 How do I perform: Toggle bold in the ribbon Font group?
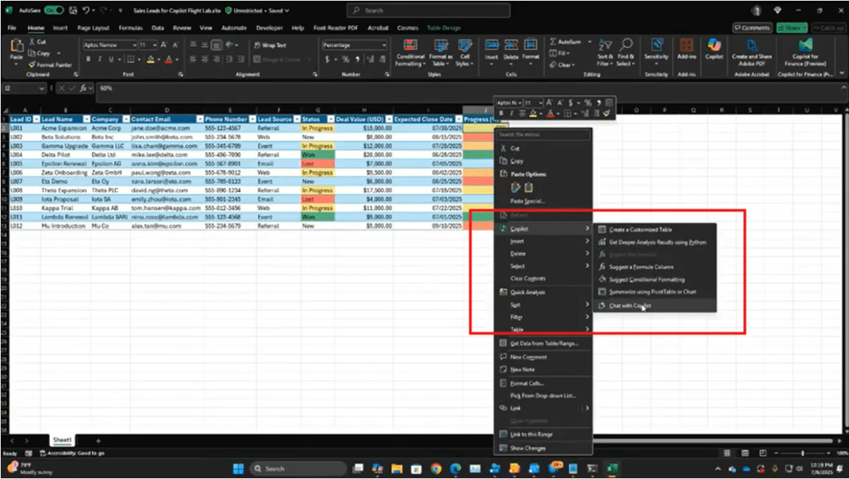pos(89,59)
